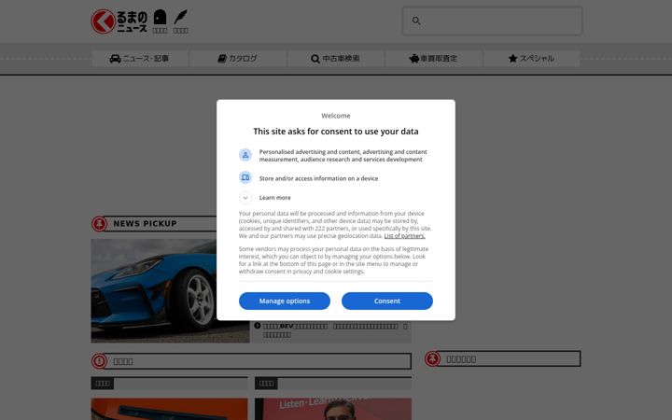Viewport: 672px width, 420px height.
Task: Open the orange article thumbnail
Action: pos(169,410)
